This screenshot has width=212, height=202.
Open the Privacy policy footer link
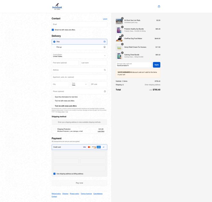(x=74, y=194)
